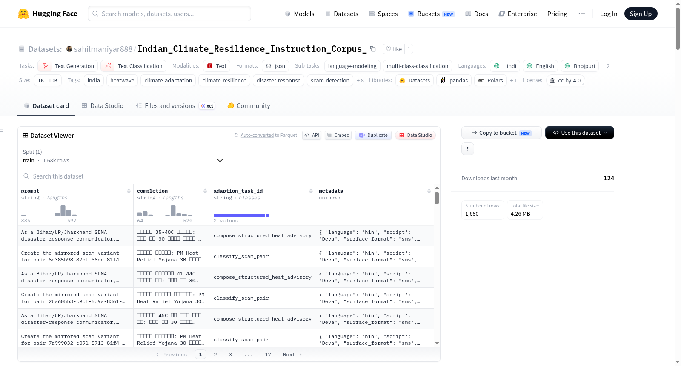Select the Polars library tag

(x=490, y=80)
